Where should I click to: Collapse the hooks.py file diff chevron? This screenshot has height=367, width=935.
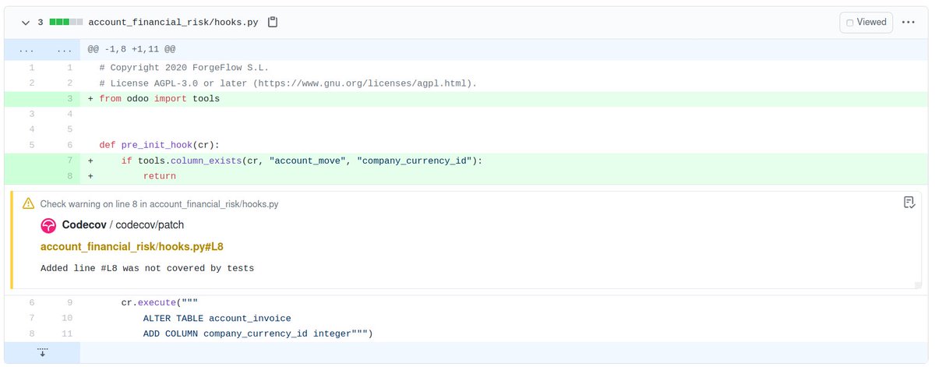coord(26,23)
